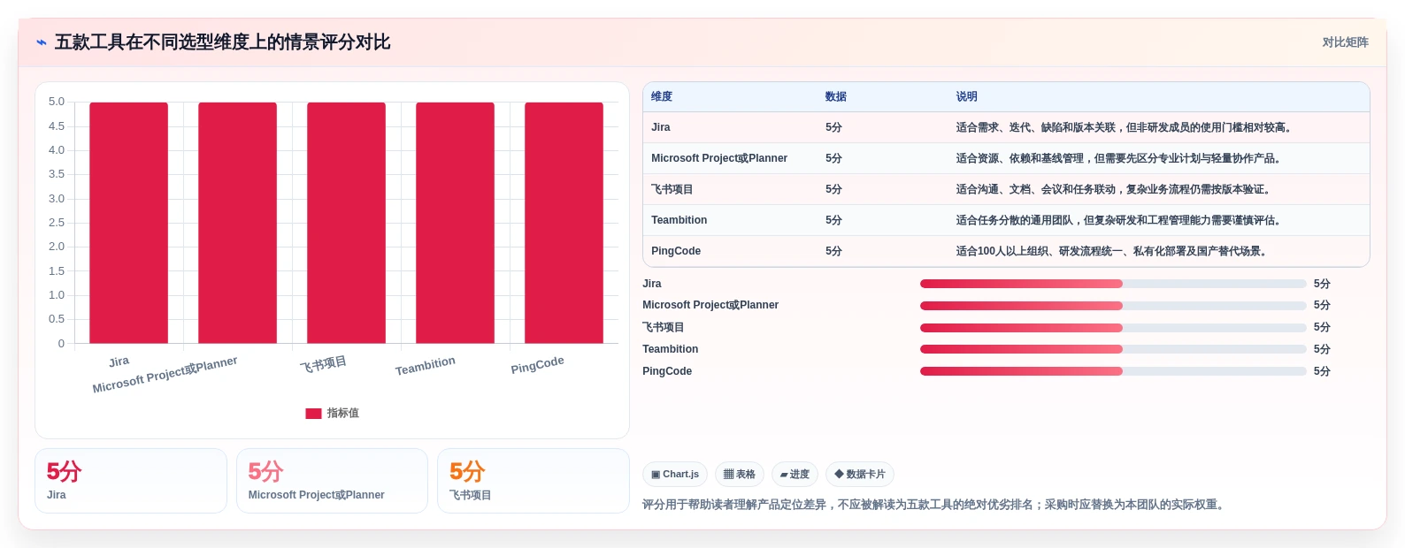1405x548 pixels.
Task: Toggle the 指标值 legend swatch
Action: [313, 414]
